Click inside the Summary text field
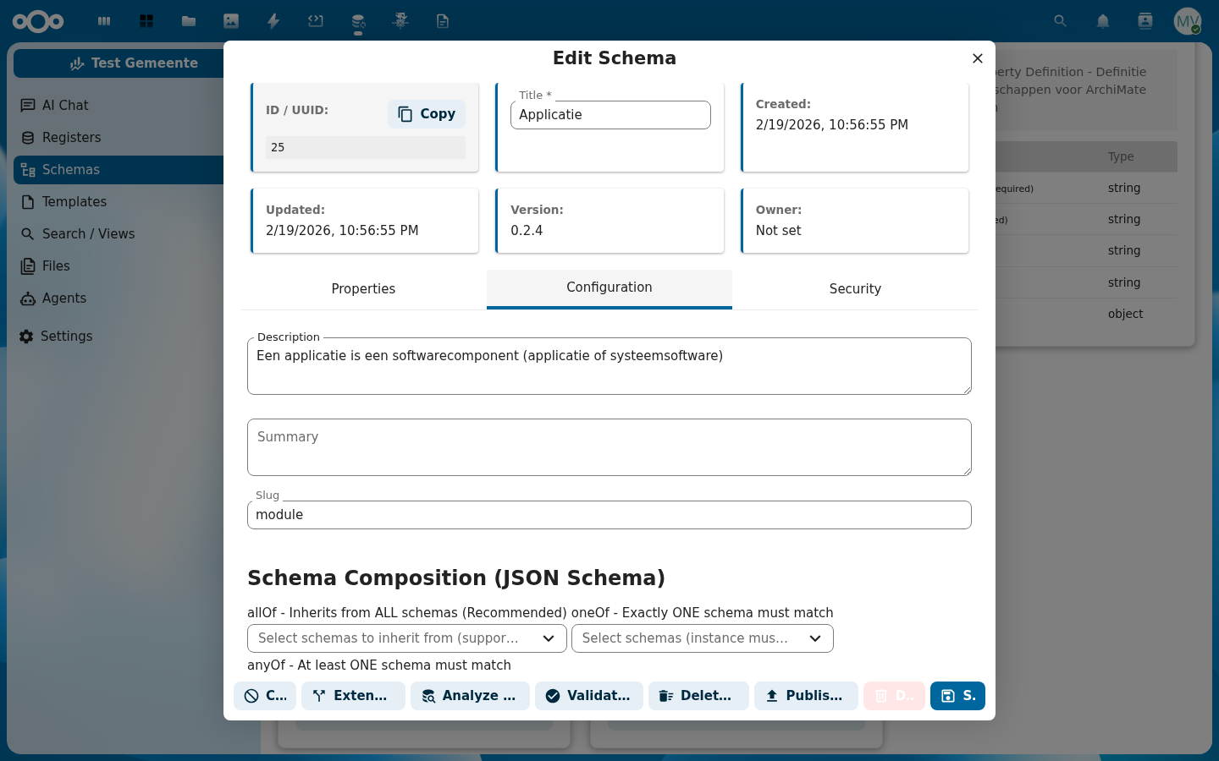 click(609, 447)
